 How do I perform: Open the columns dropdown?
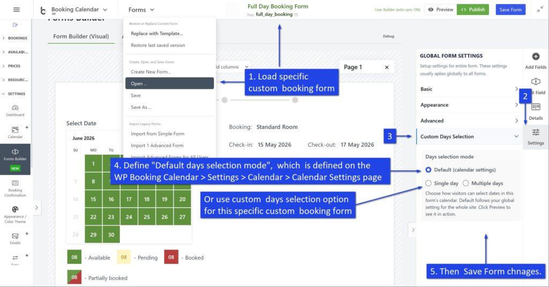tap(233, 67)
